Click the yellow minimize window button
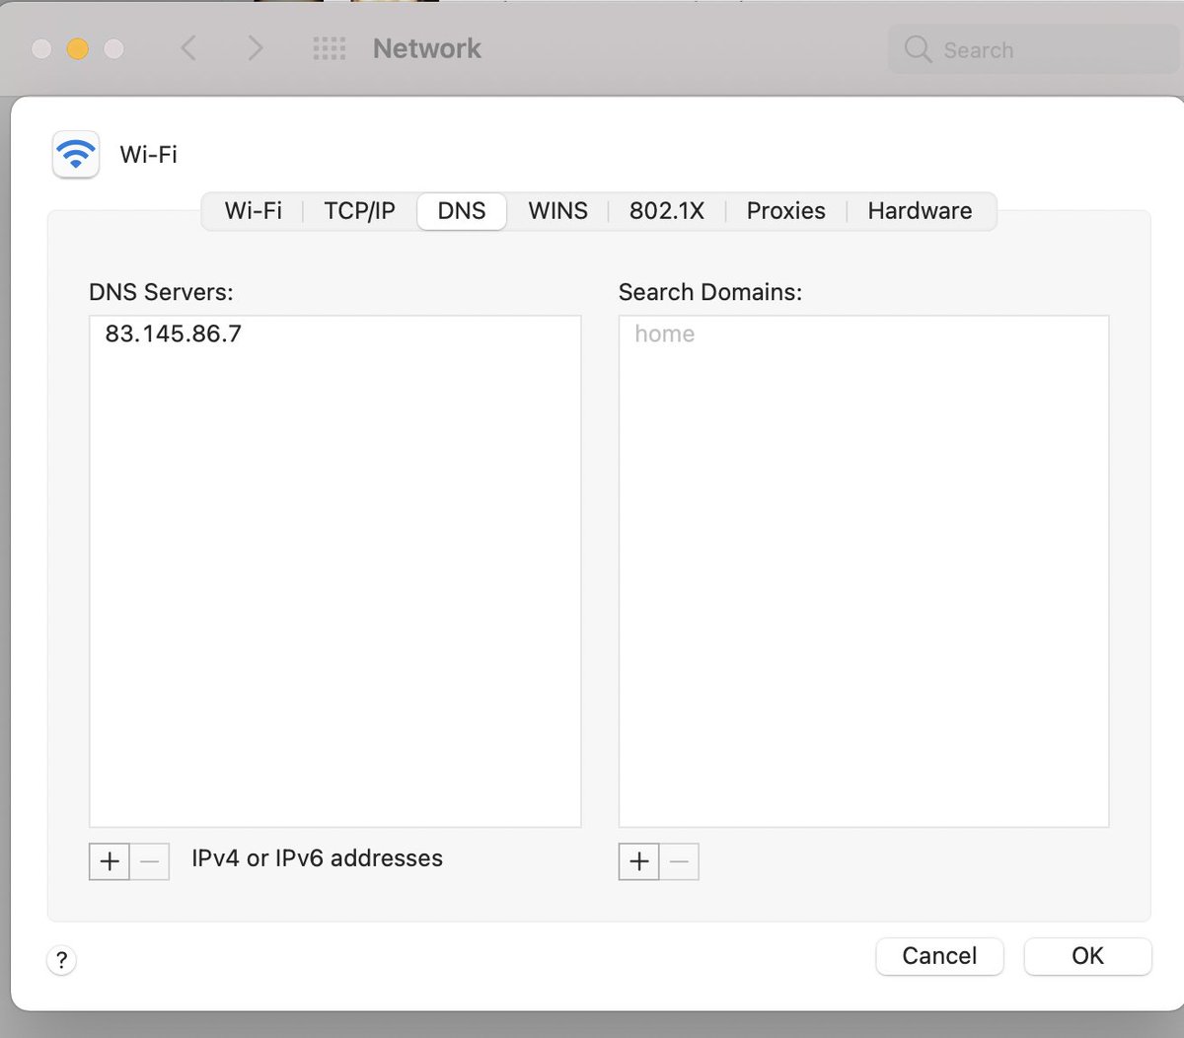The height and width of the screenshot is (1038, 1184). [78, 48]
